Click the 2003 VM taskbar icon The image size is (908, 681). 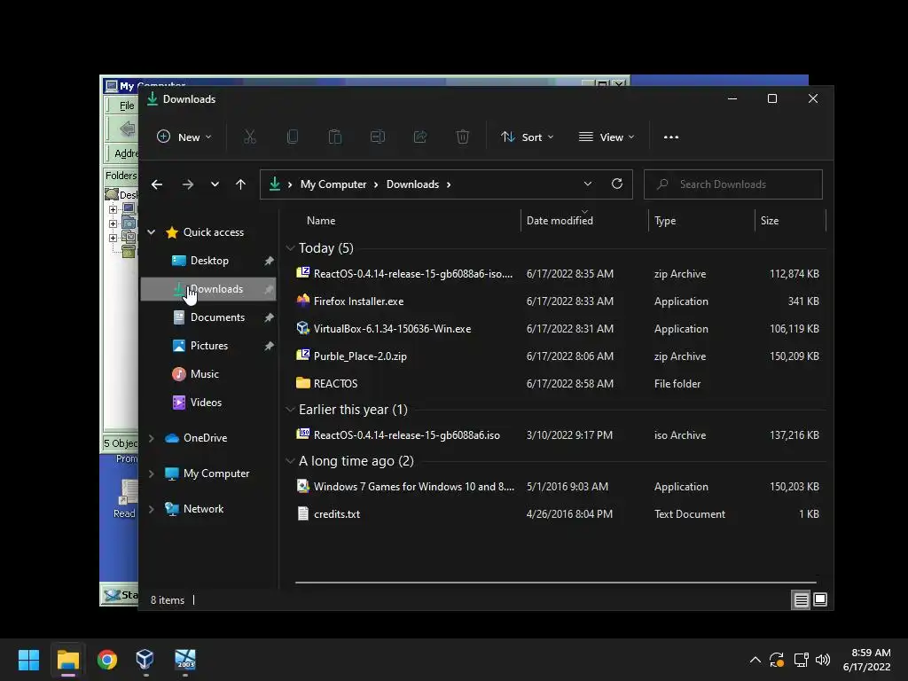(185, 660)
